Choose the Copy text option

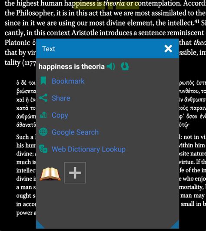[60, 115]
